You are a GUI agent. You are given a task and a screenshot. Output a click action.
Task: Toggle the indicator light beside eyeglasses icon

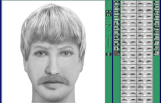point(154,32)
